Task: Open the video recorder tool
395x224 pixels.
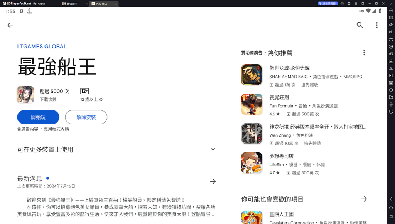Action: [x=391, y=75]
